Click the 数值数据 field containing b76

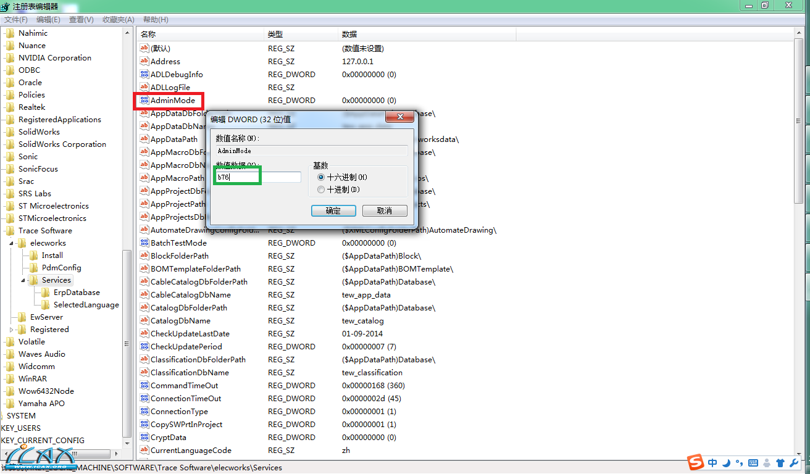click(x=258, y=177)
